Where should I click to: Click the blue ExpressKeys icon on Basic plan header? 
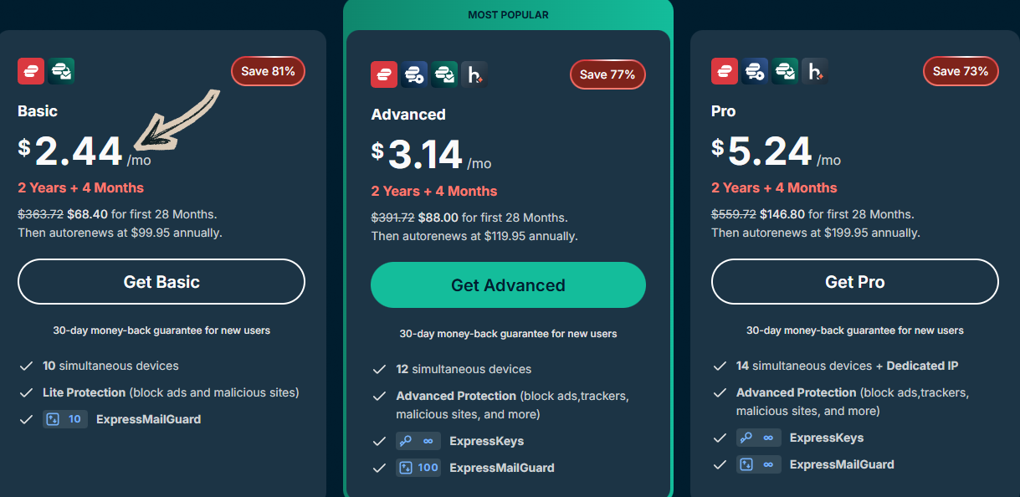pos(60,71)
